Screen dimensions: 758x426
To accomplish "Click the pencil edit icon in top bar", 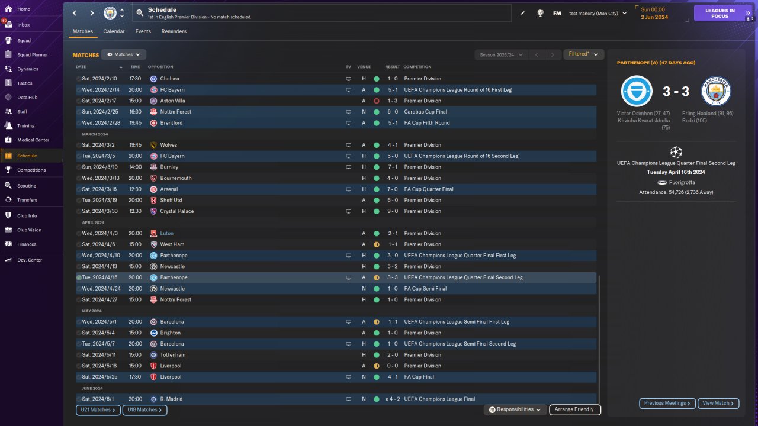I will click(523, 13).
